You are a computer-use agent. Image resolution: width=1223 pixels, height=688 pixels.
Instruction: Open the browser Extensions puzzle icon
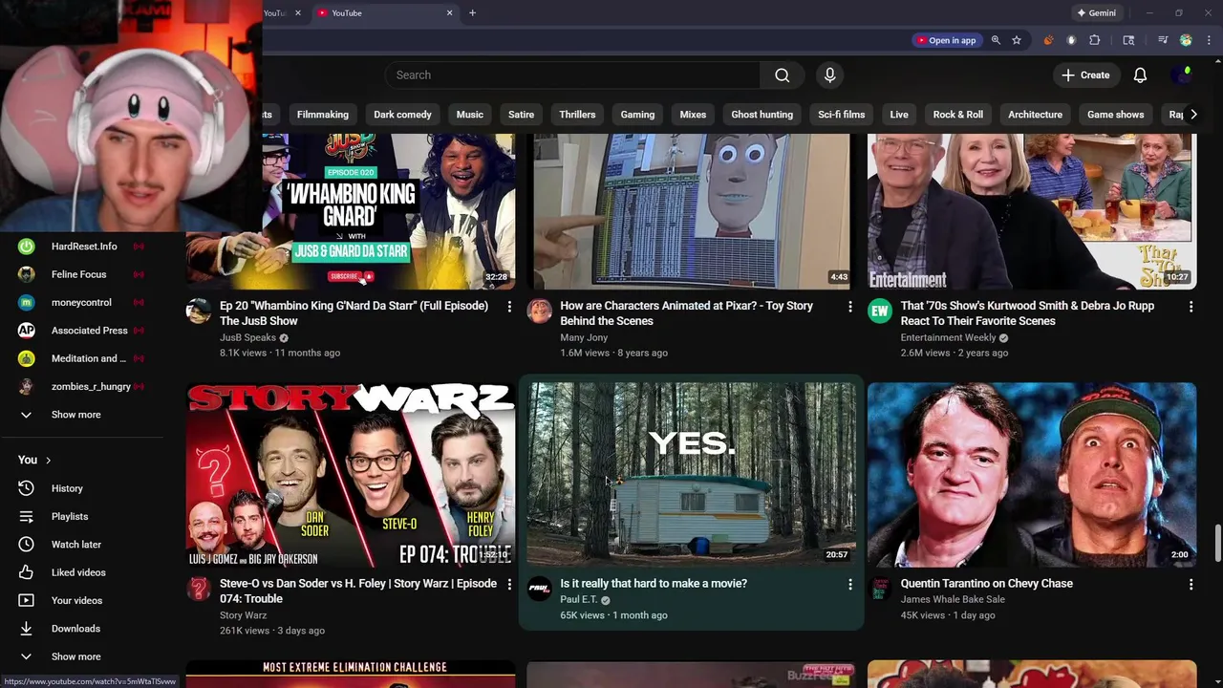(1095, 40)
